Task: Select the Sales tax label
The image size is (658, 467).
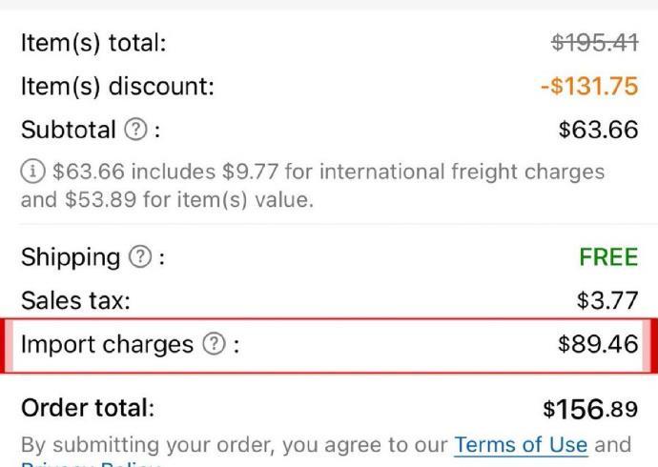Action: tap(75, 300)
